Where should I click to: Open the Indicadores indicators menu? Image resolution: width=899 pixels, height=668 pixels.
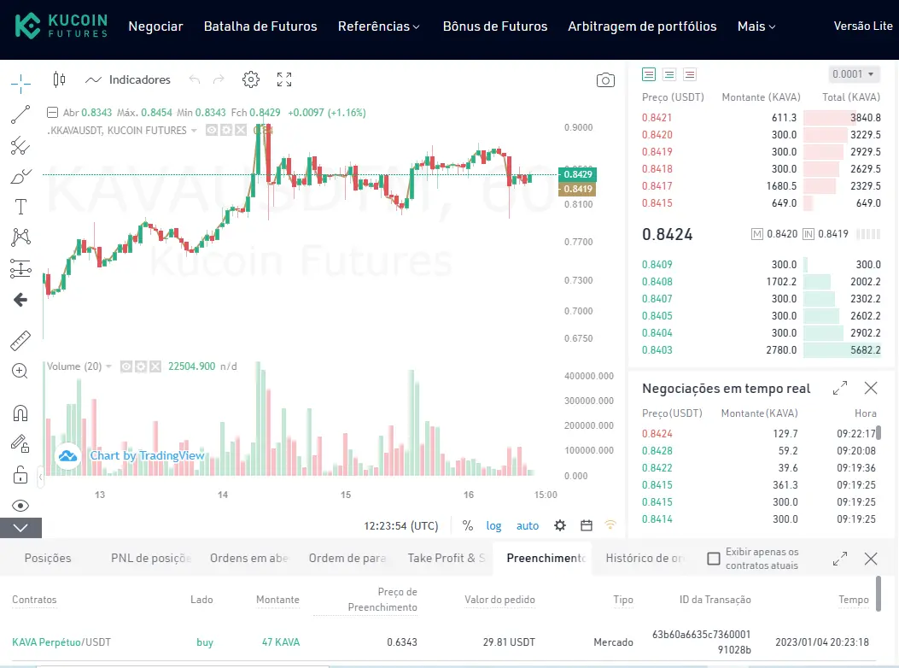128,79
